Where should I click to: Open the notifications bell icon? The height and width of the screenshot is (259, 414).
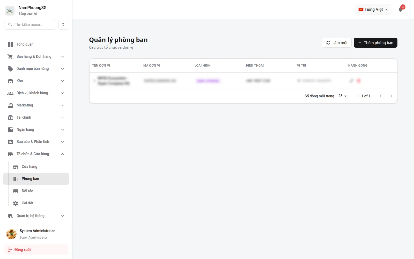(x=400, y=10)
